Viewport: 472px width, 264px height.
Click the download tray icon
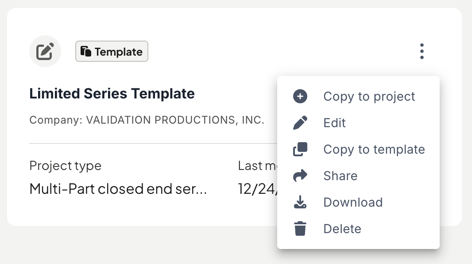(300, 202)
